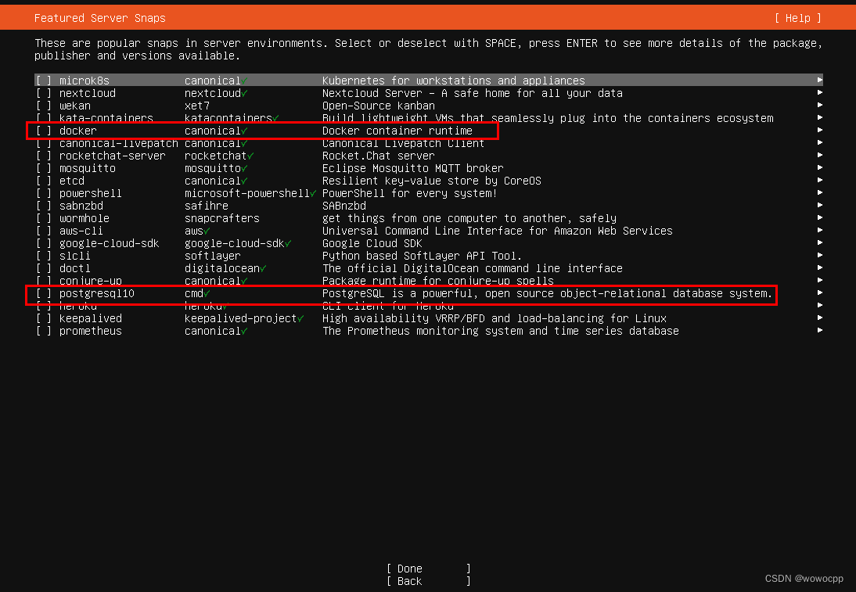
Task: Click the softlayer publisher name
Action: click(212, 257)
